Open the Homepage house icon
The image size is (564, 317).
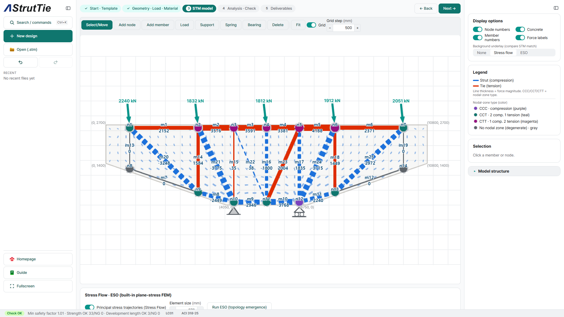tap(12, 259)
